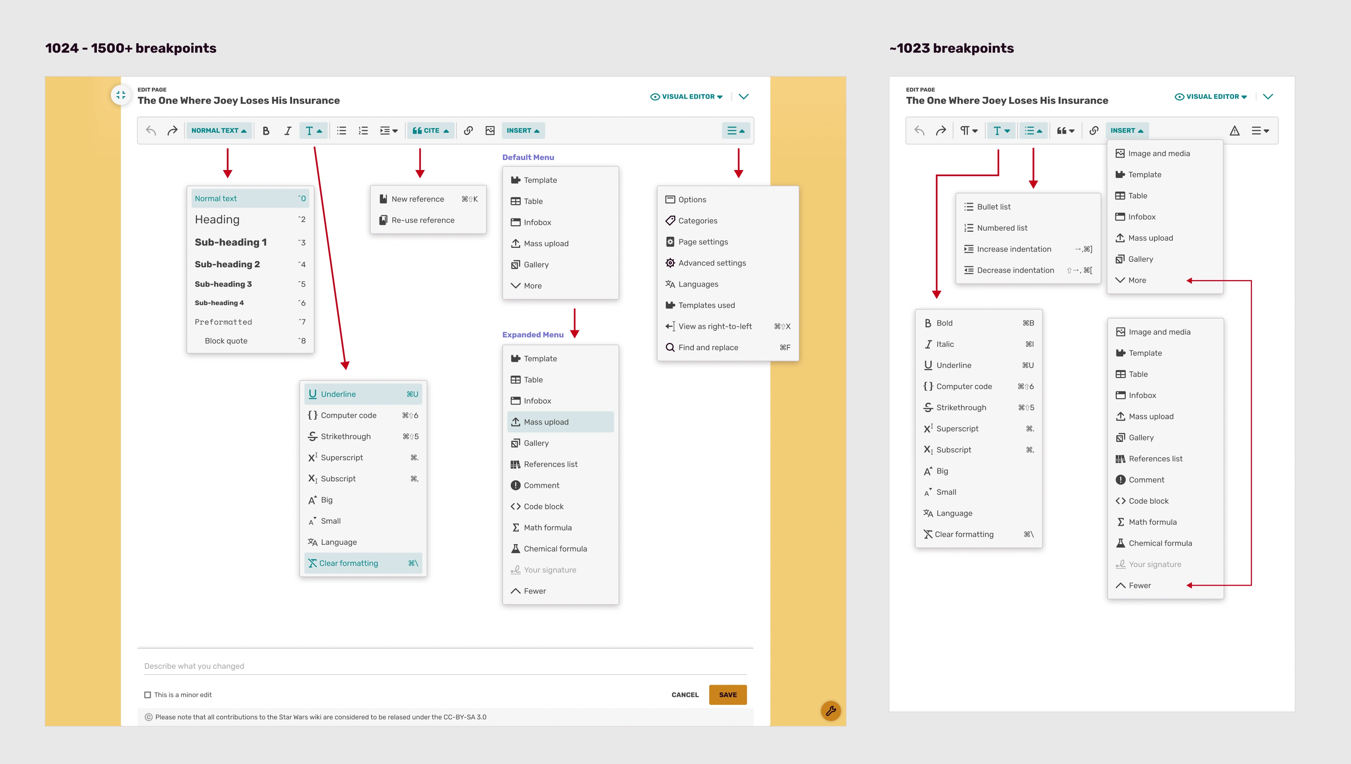Open the Cite dropdown in left toolbar
The width and height of the screenshot is (1351, 764).
coord(430,131)
